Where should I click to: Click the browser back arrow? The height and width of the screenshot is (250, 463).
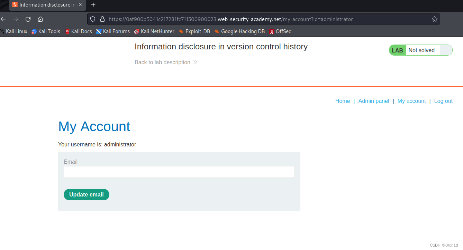(3, 19)
